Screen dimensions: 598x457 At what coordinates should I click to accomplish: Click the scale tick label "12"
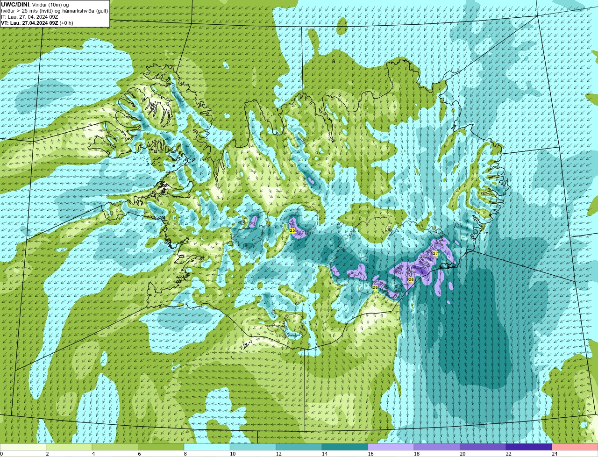pyautogui.click(x=278, y=454)
